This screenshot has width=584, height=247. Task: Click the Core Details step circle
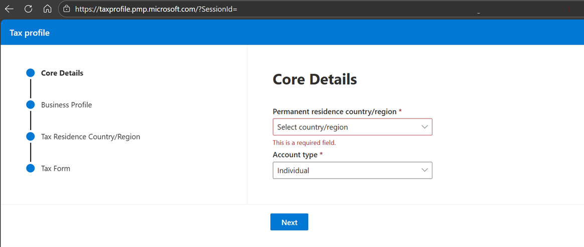click(31, 73)
